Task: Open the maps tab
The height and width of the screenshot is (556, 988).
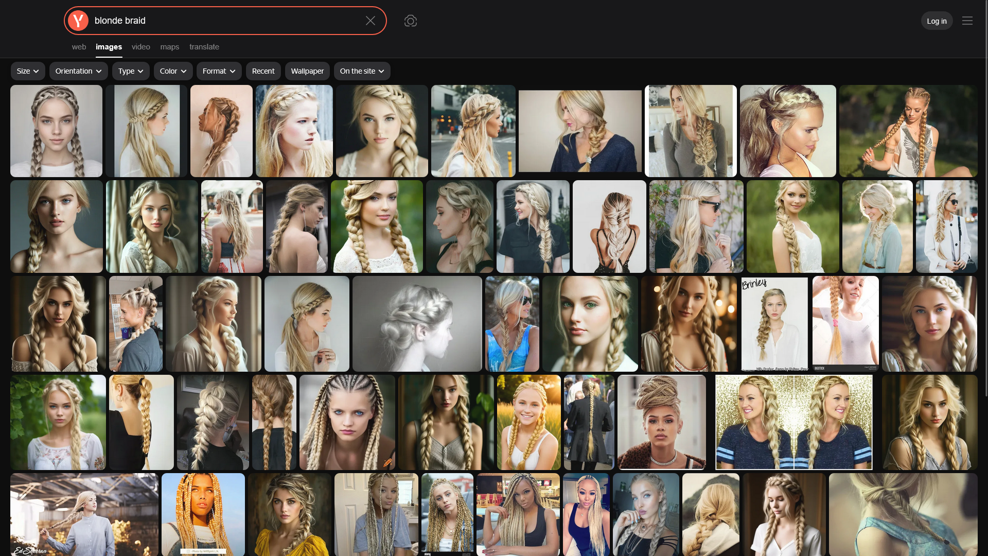Action: [x=169, y=47]
